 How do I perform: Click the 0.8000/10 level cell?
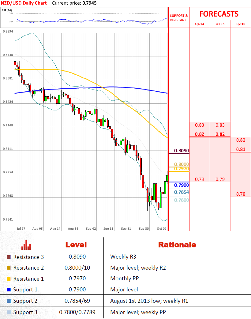tap(77, 268)
